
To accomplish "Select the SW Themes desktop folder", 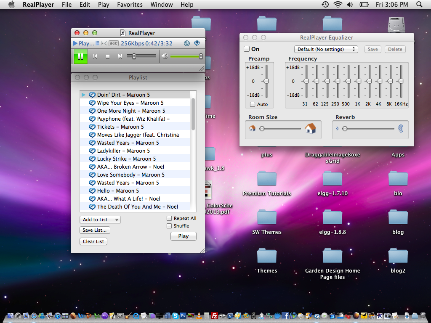I will 266,222.
